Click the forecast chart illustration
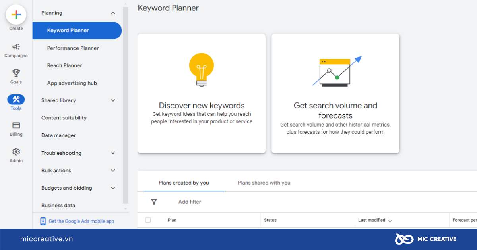The height and width of the screenshot is (250, 477). (x=336, y=71)
